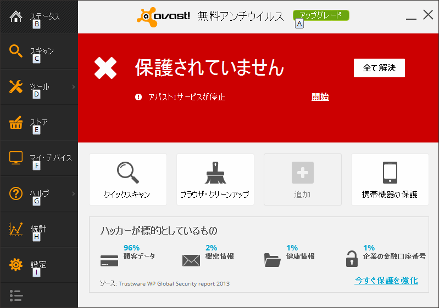Click the 携帯機器の保護 tile label
Viewport: 439px width, 308px height.
tap(390, 195)
